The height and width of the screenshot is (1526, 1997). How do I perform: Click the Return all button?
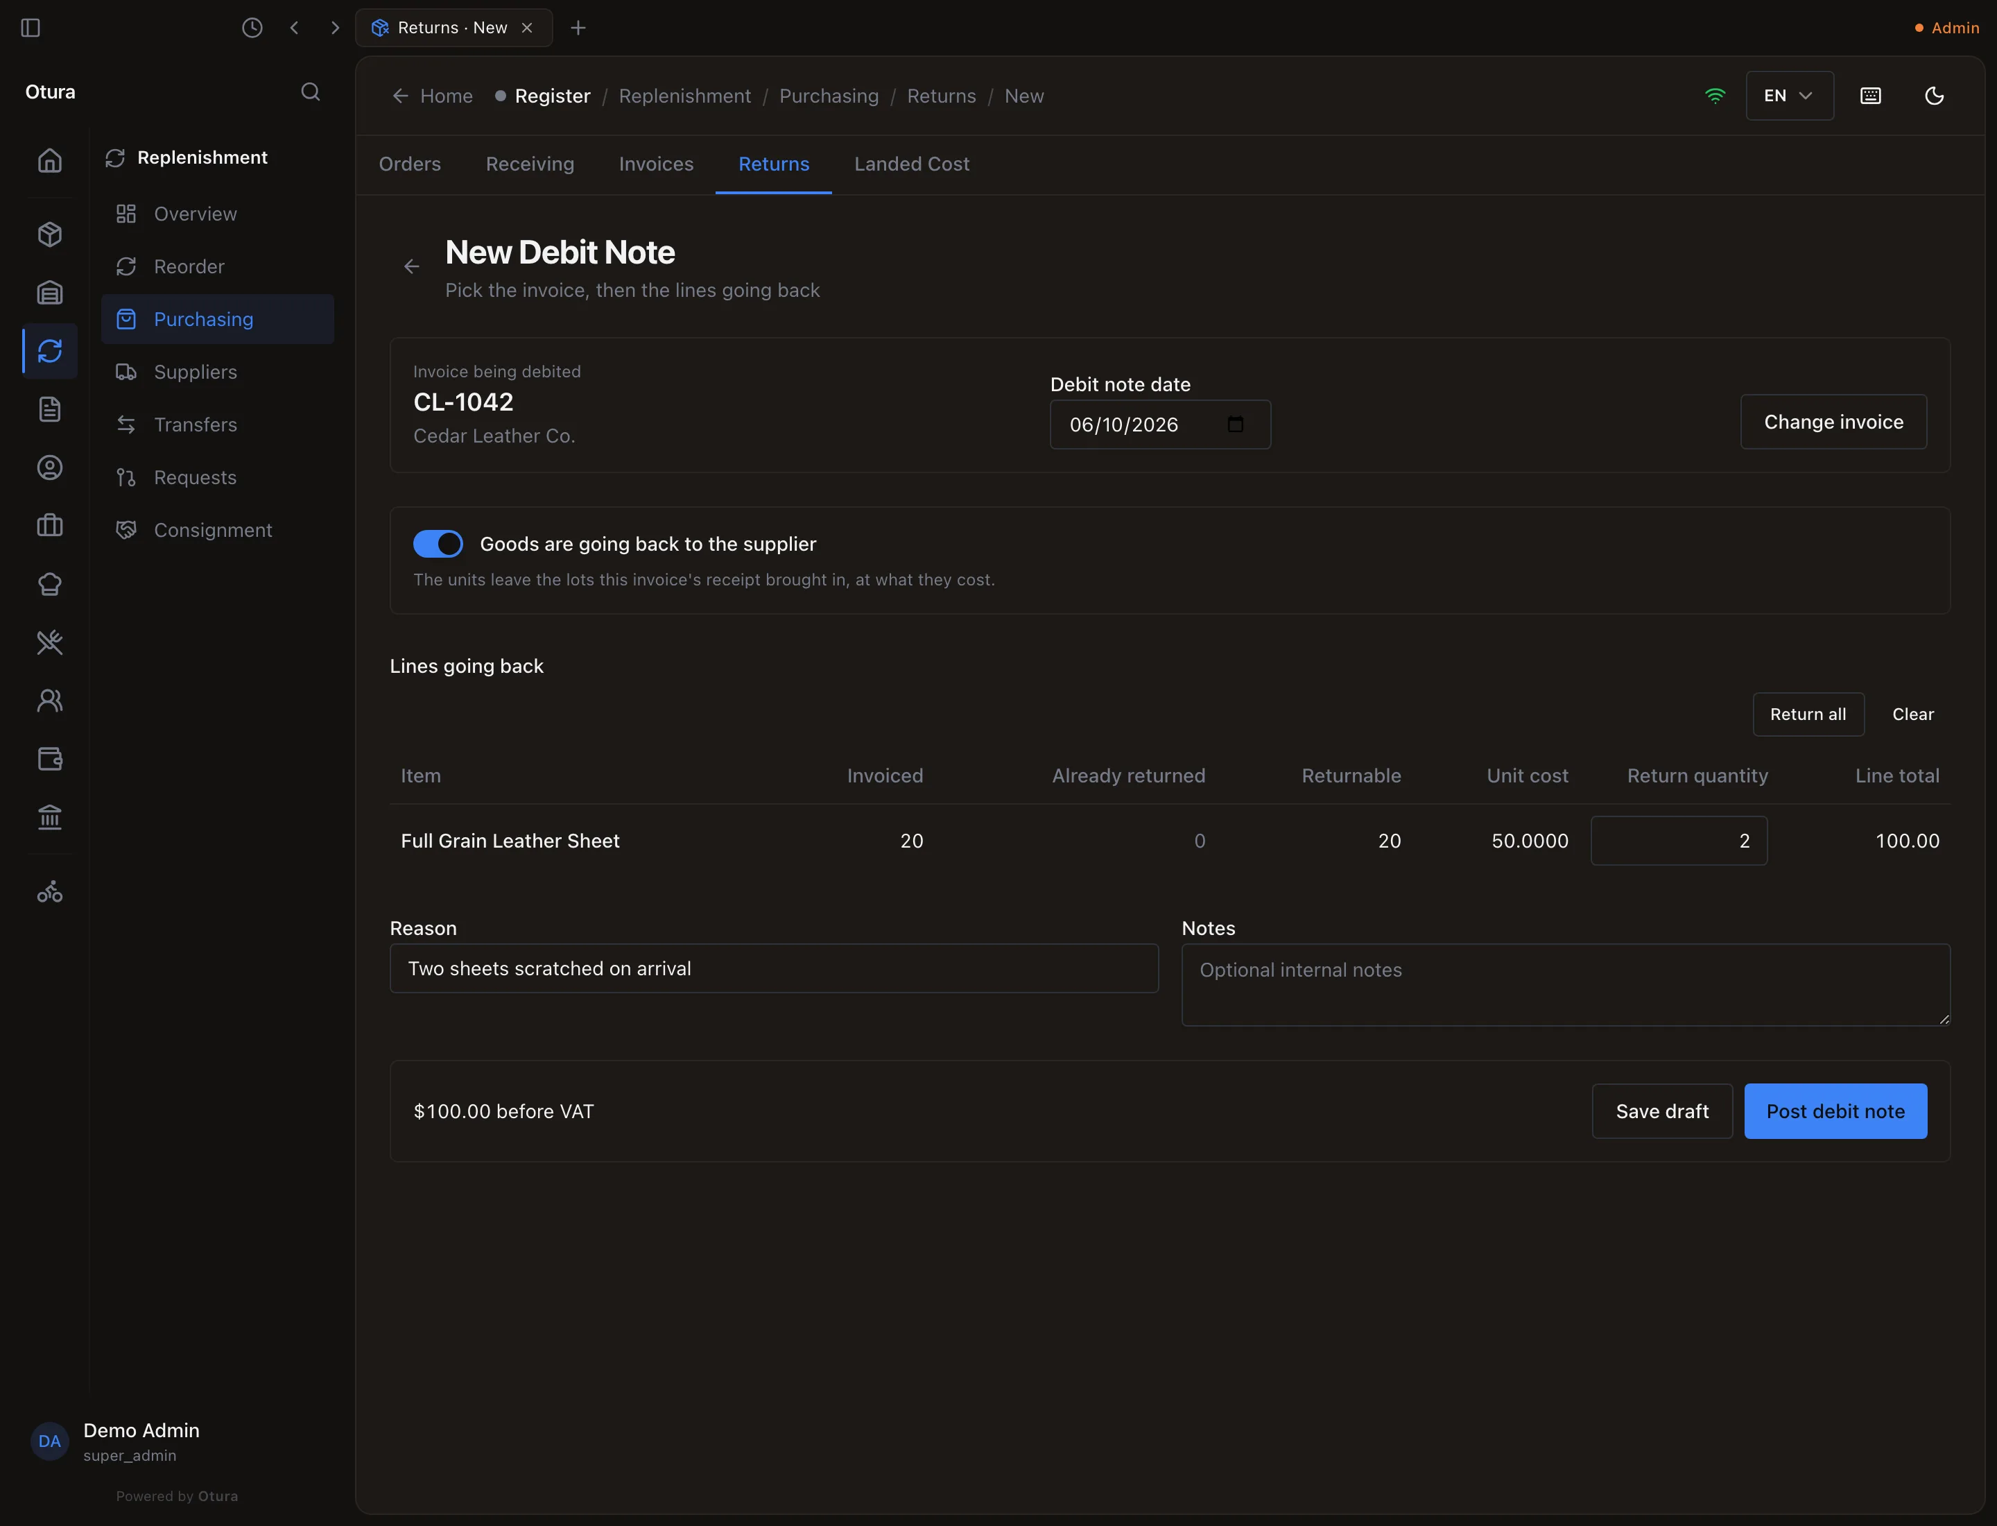(x=1808, y=715)
